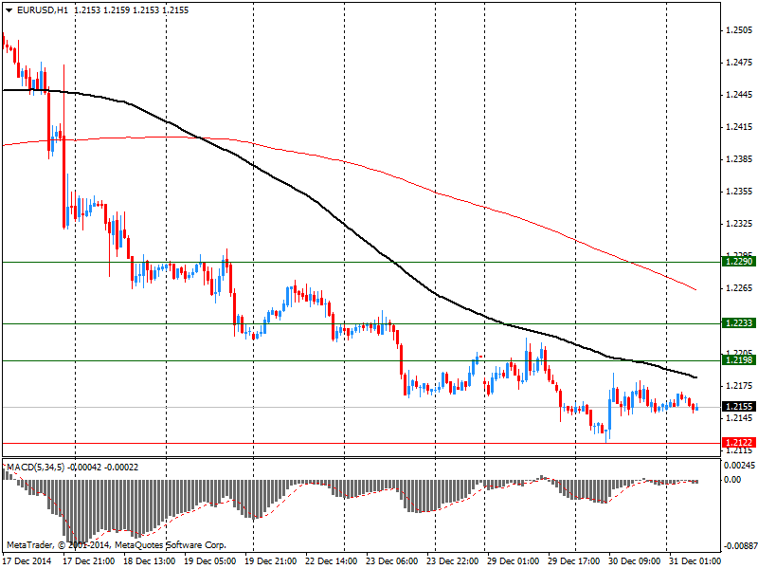
Task: Click the 1.2175 price axis label
Action: pyautogui.click(x=739, y=386)
